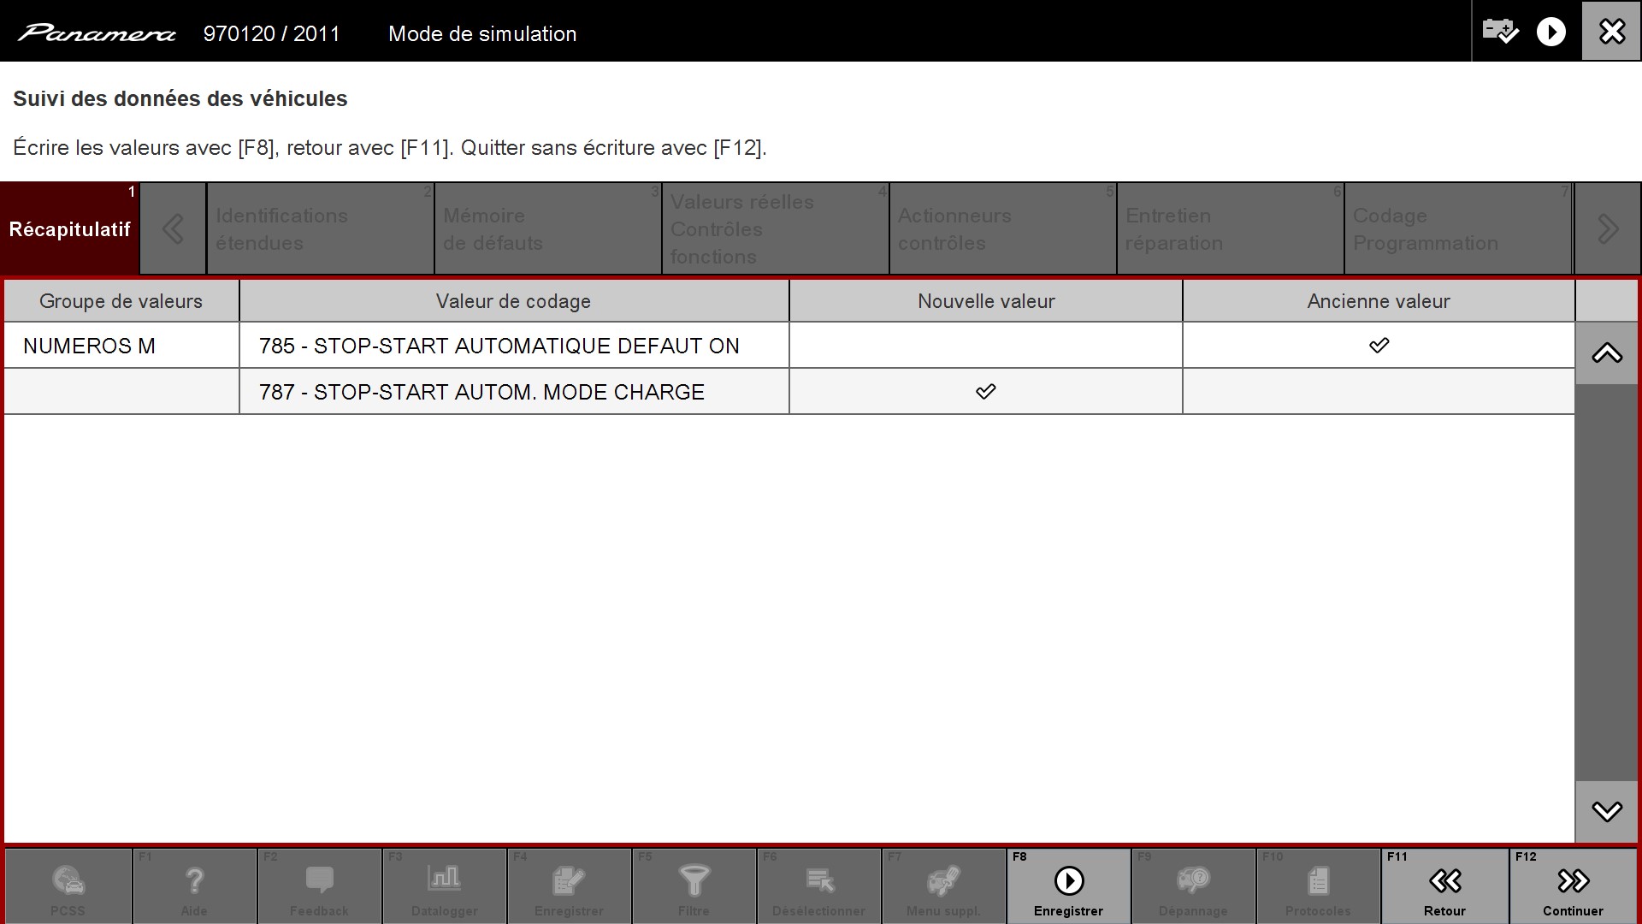The image size is (1642, 924).
Task: Click old value checkmark for code 785
Action: [x=1379, y=346]
